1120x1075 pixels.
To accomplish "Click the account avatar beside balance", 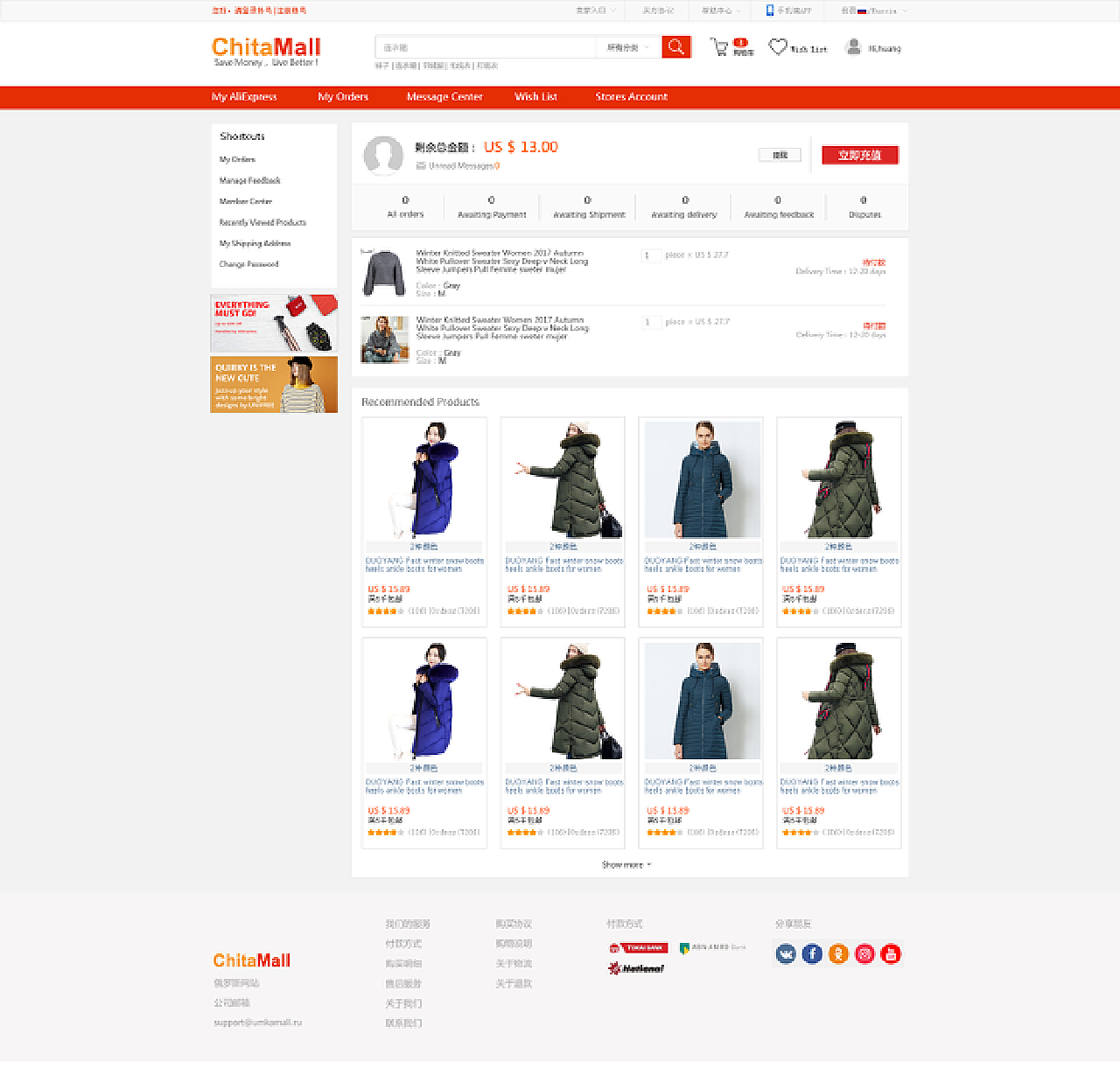I will click(383, 155).
